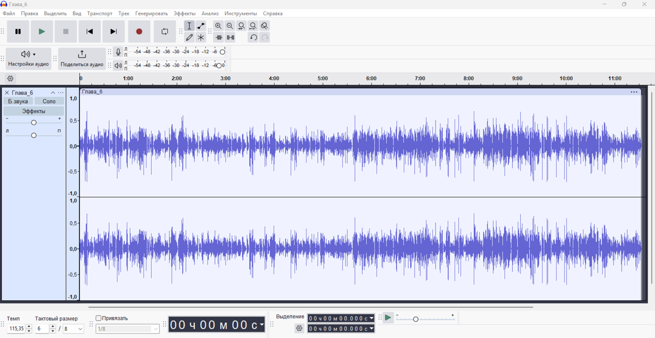Skip to start of project

point(90,32)
